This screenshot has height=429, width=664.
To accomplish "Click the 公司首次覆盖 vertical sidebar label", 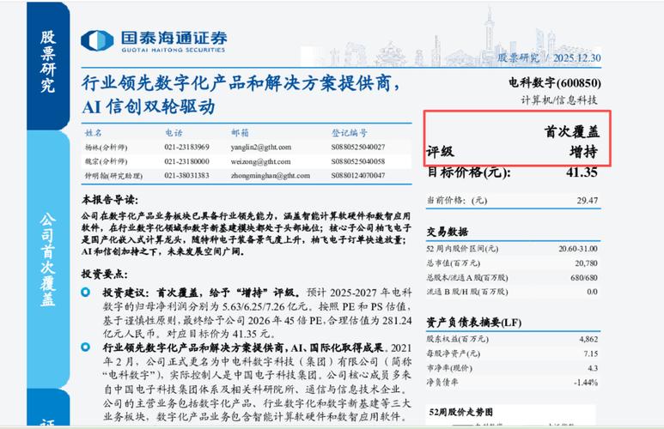I will click(48, 259).
